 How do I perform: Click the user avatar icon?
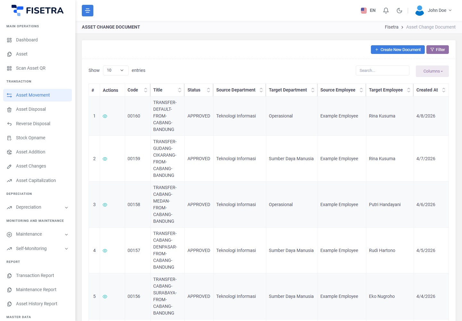click(420, 11)
